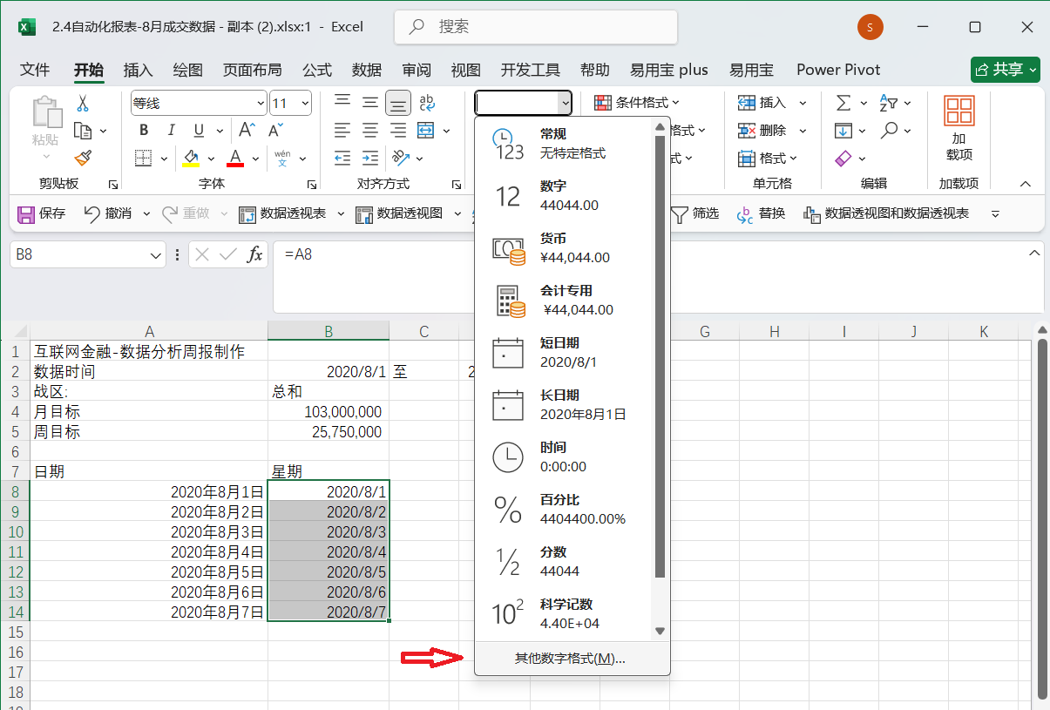
Task: Toggle Italic formatting
Action: (x=171, y=131)
